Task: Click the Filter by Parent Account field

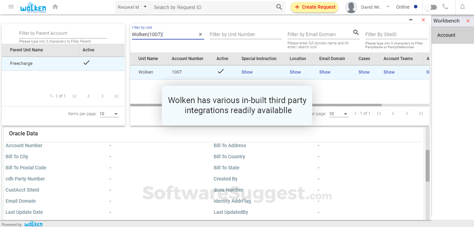Action: [x=63, y=33]
